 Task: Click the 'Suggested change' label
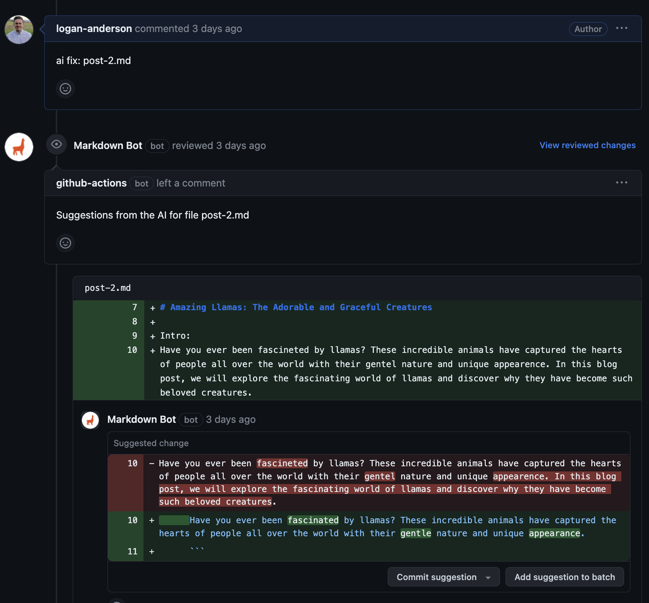point(151,443)
